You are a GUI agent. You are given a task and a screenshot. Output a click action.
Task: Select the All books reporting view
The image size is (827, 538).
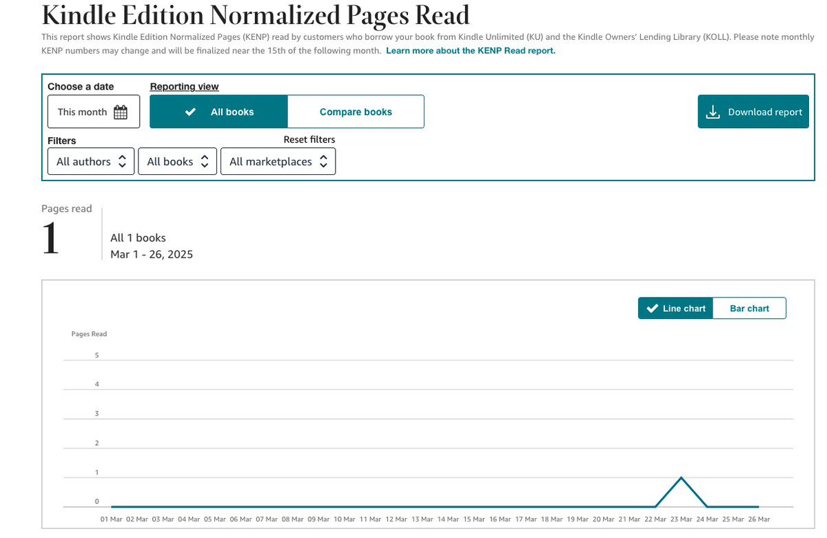point(218,112)
